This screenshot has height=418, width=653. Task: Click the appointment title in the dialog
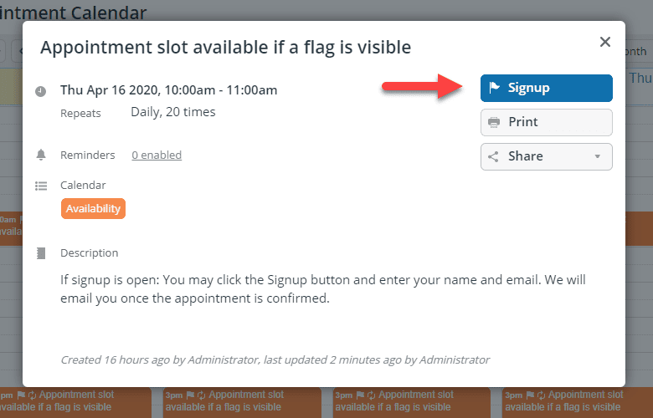(226, 48)
